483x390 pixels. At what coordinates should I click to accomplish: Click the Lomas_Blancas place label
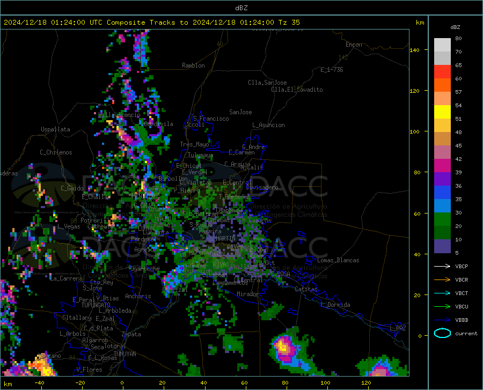coord(338,260)
